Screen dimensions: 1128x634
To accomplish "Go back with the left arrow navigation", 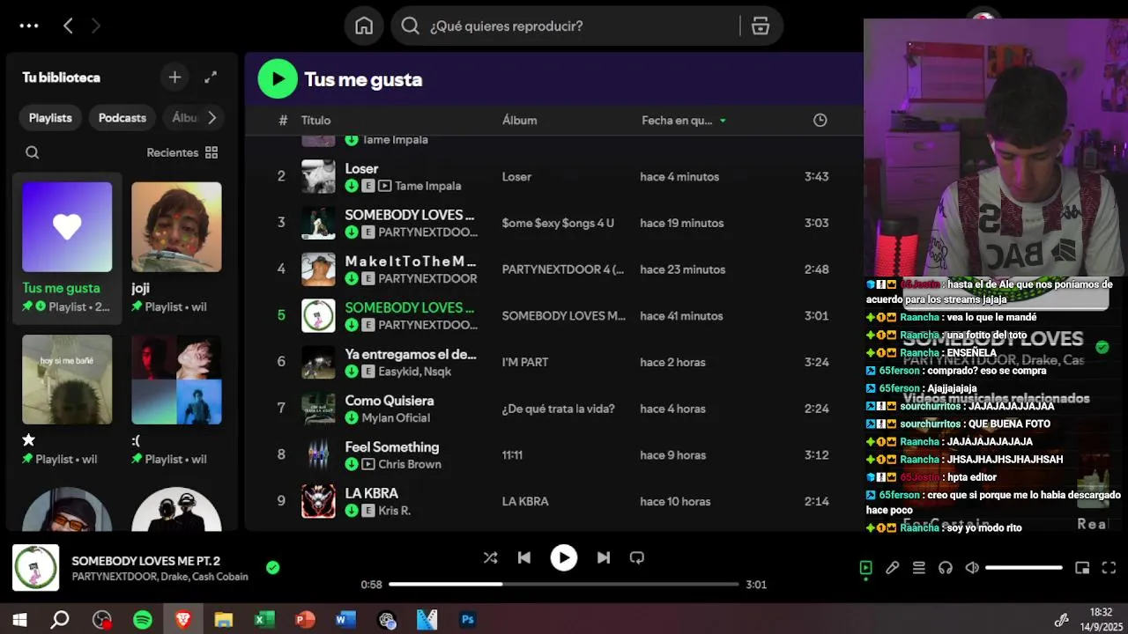I will (68, 26).
